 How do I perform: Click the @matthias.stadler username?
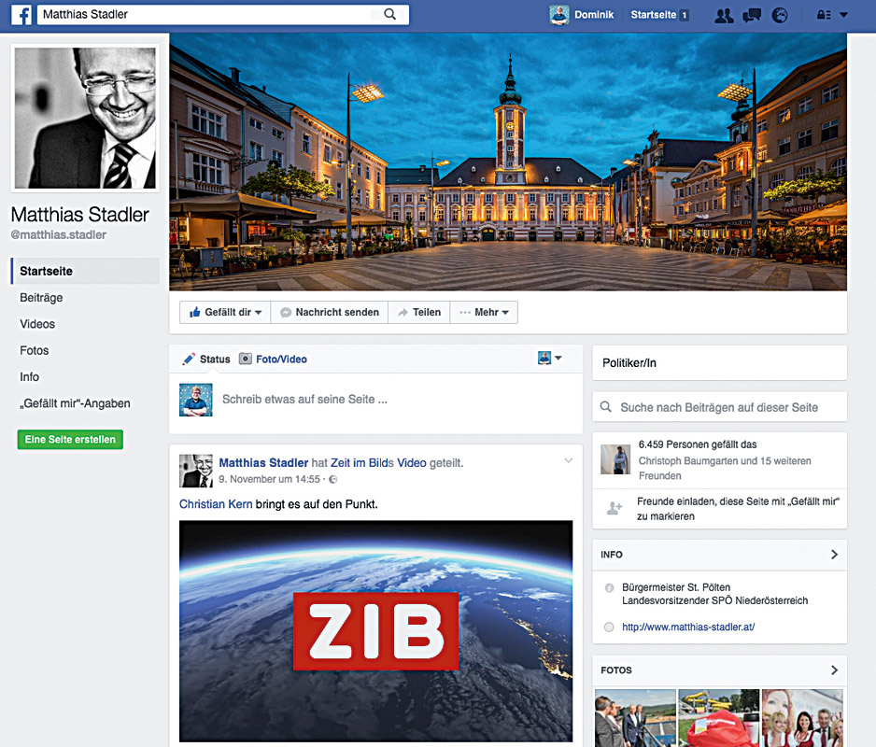[59, 234]
